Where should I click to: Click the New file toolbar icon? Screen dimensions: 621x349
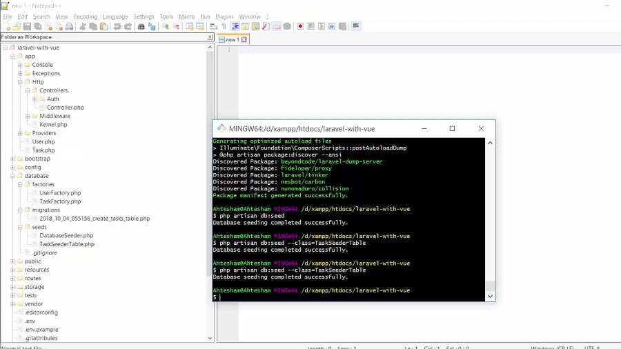click(x=7, y=27)
